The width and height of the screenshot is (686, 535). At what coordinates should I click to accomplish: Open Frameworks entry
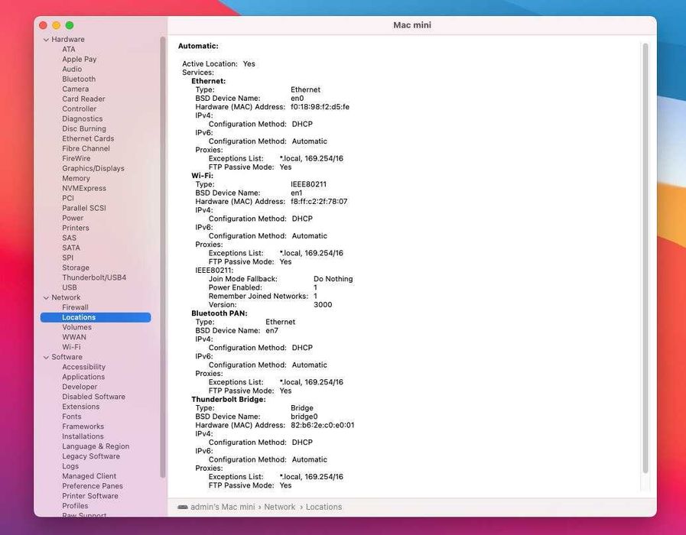click(x=83, y=426)
